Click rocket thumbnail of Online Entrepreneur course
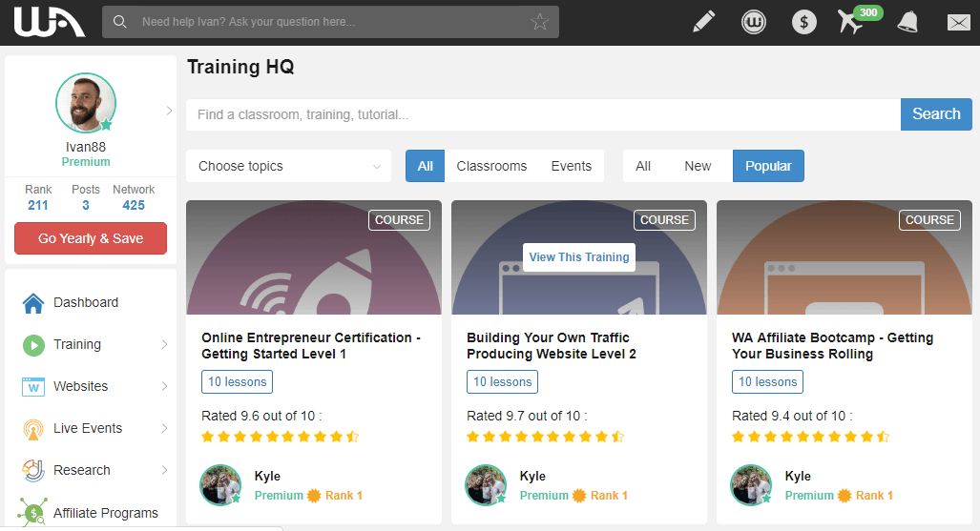 coord(314,257)
